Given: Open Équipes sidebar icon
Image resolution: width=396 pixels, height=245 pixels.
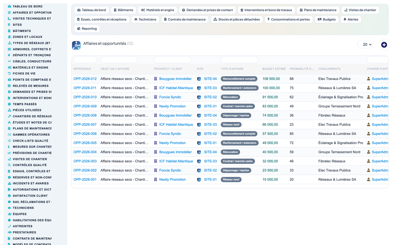Looking at the screenshot, I should 9,214.
